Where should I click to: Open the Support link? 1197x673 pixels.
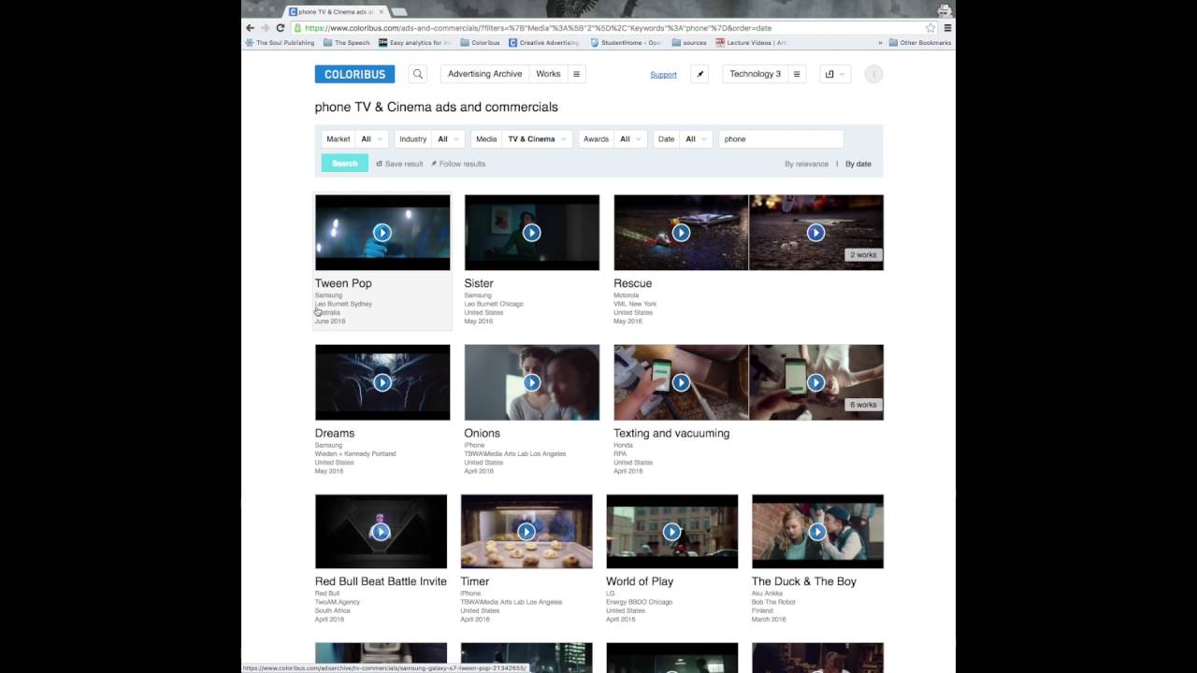click(x=663, y=75)
